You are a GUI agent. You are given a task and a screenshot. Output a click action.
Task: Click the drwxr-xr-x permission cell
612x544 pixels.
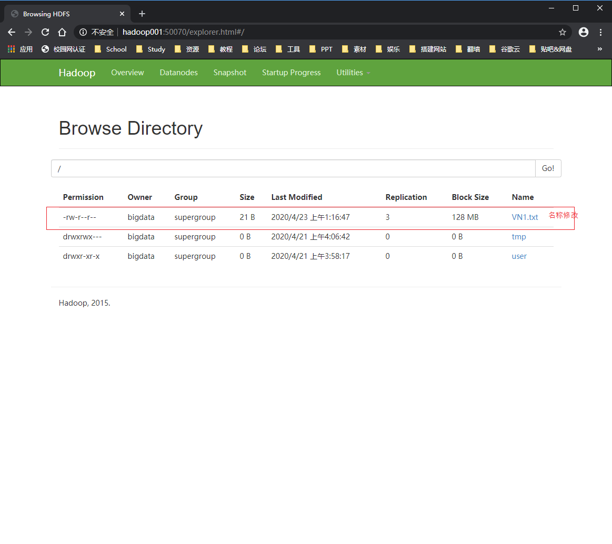[x=81, y=256]
